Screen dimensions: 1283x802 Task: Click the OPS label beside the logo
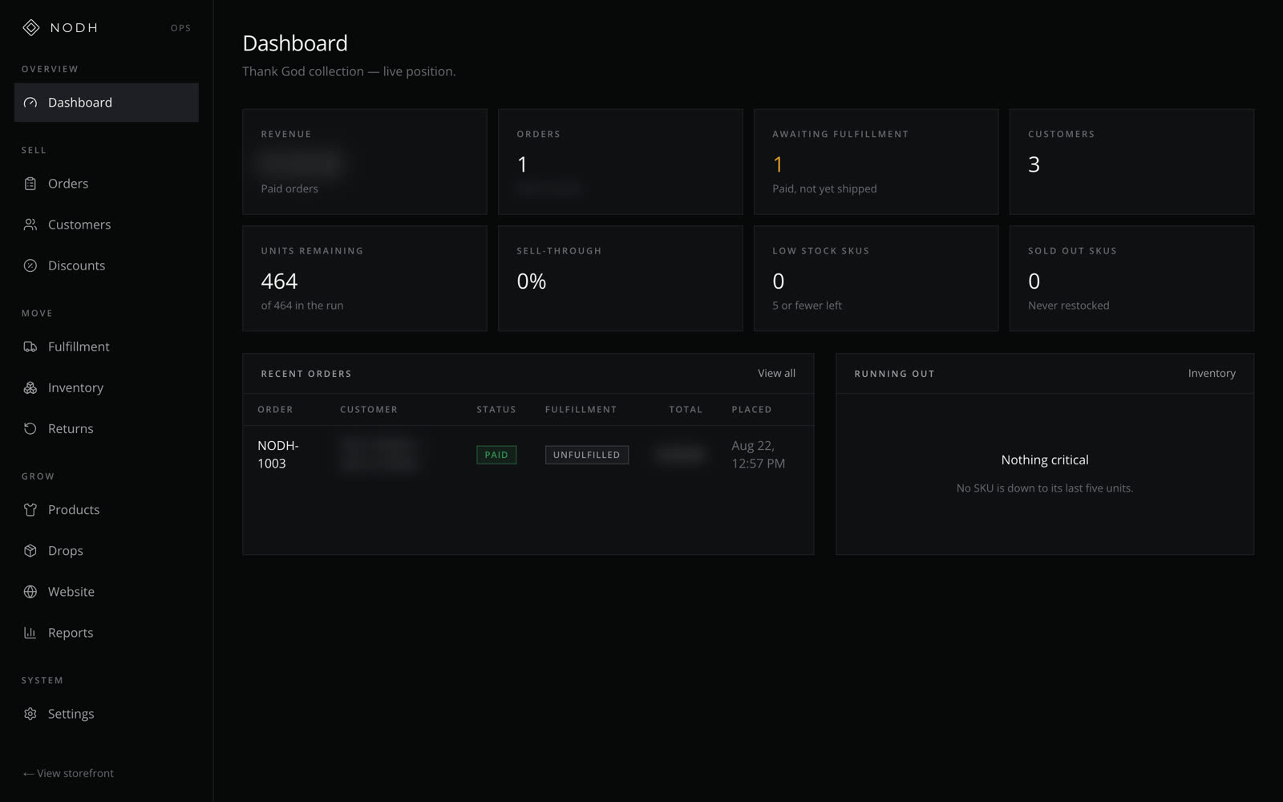(x=180, y=28)
